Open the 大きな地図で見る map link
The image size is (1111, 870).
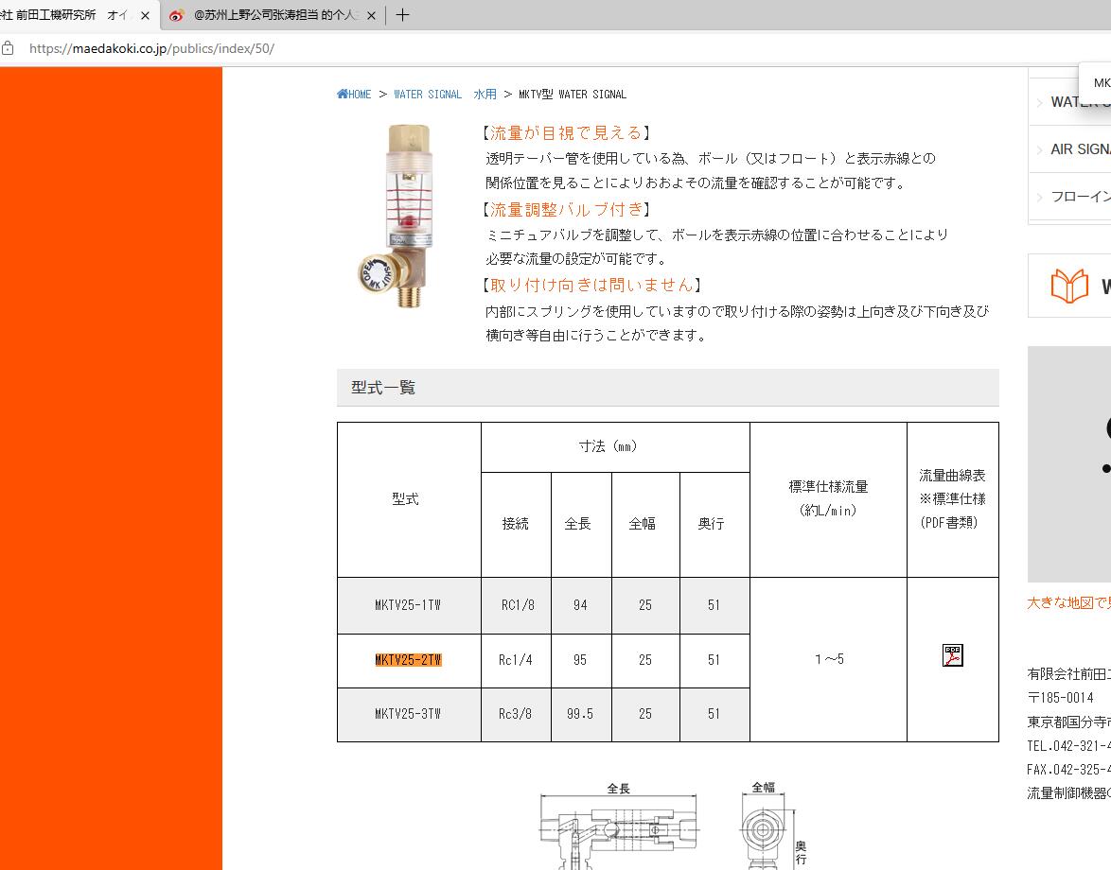tap(1067, 600)
